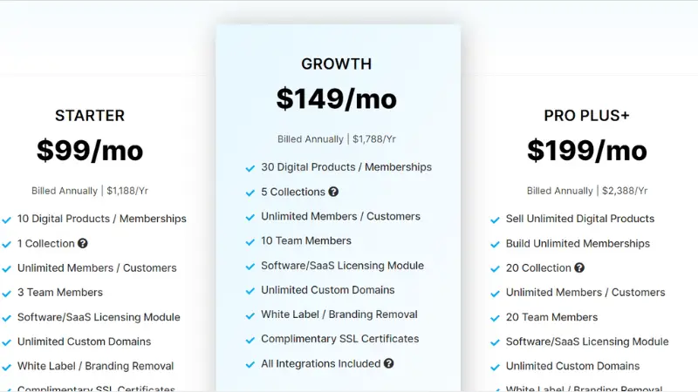Click checkmark beside Build Unlimited Memberships
This screenshot has width=698, height=392.
(x=495, y=245)
